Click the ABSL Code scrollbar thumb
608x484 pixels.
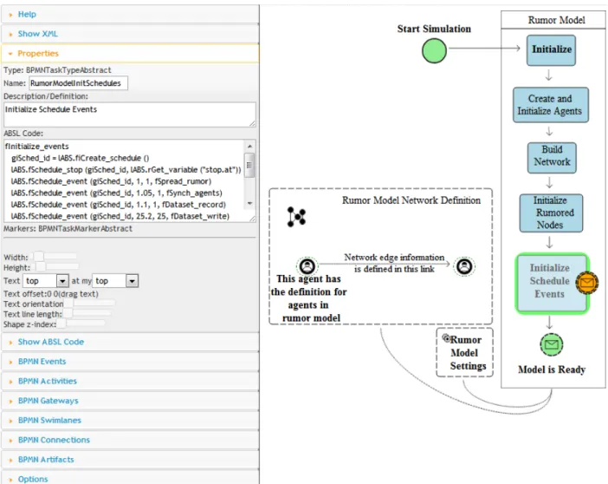click(249, 165)
